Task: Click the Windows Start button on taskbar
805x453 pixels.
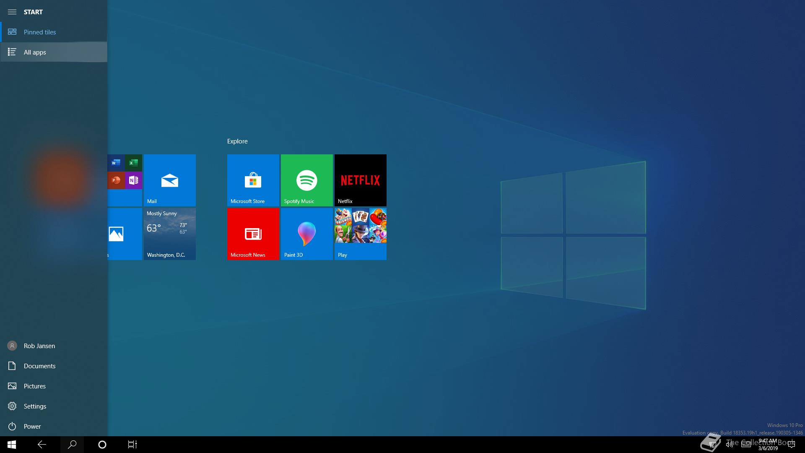Action: pyautogui.click(x=12, y=445)
